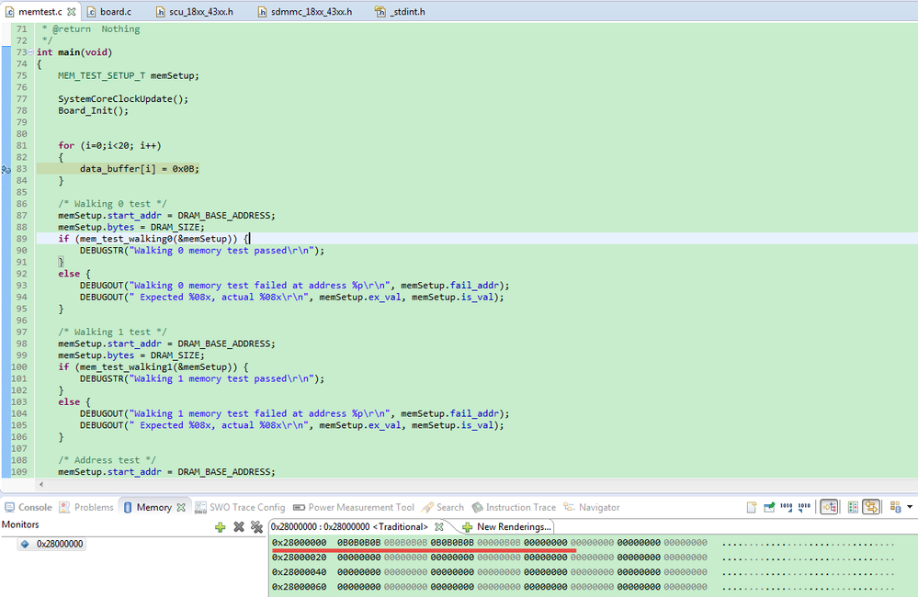Click the new memory view icon
Screen dimensions: 918x597
tap(752, 507)
